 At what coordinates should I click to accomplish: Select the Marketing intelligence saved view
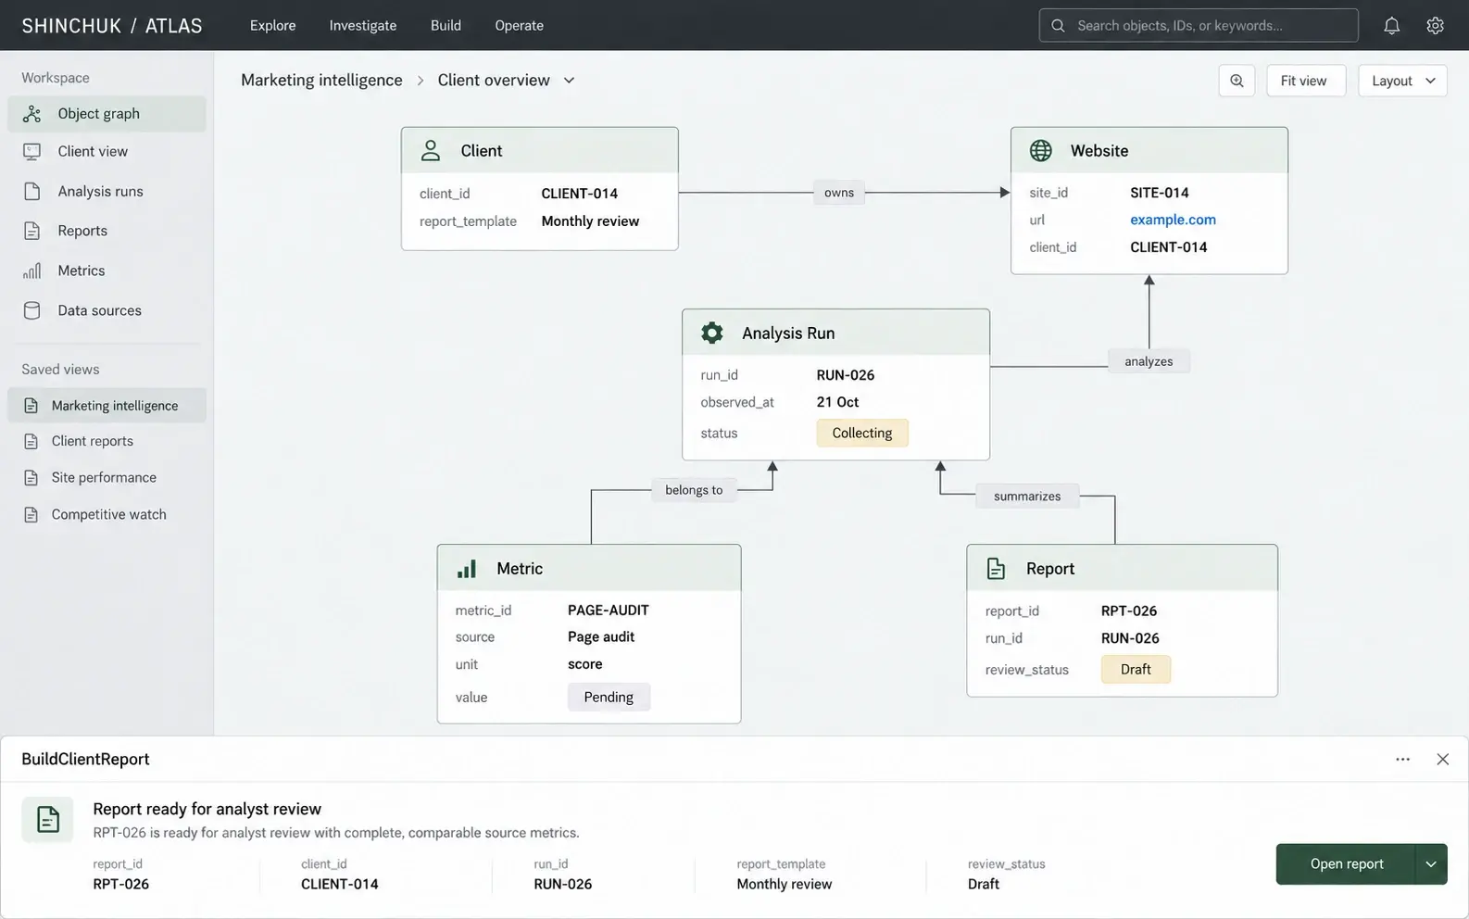tap(107, 406)
